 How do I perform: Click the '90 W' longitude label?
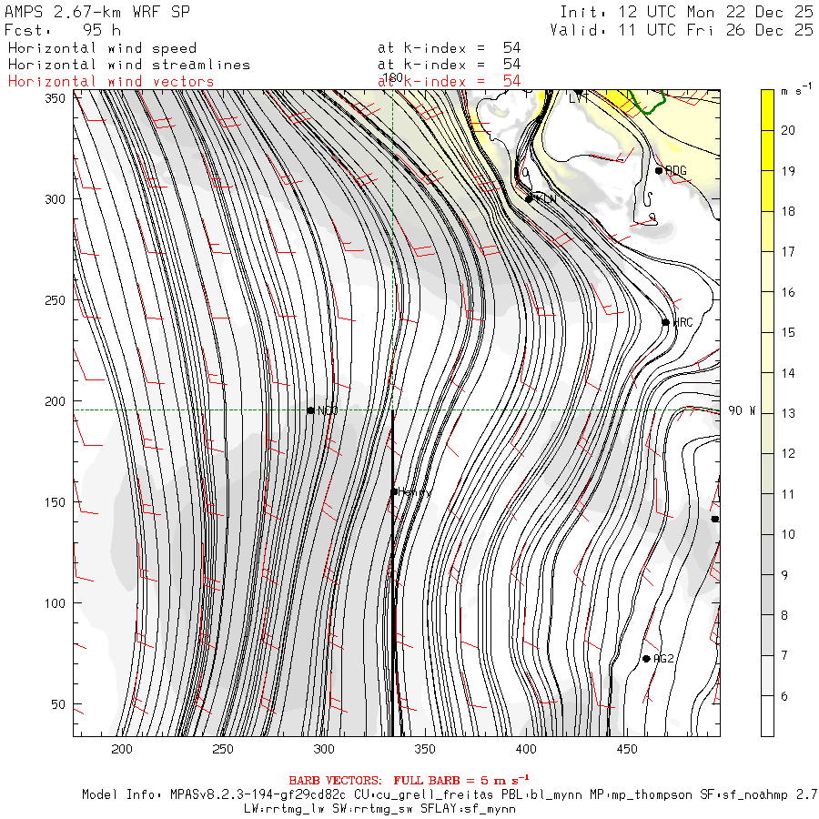pos(742,410)
